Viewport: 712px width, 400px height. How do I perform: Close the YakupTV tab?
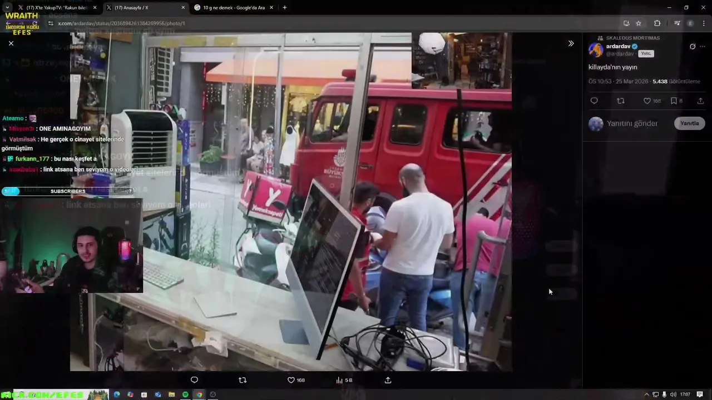click(x=95, y=8)
